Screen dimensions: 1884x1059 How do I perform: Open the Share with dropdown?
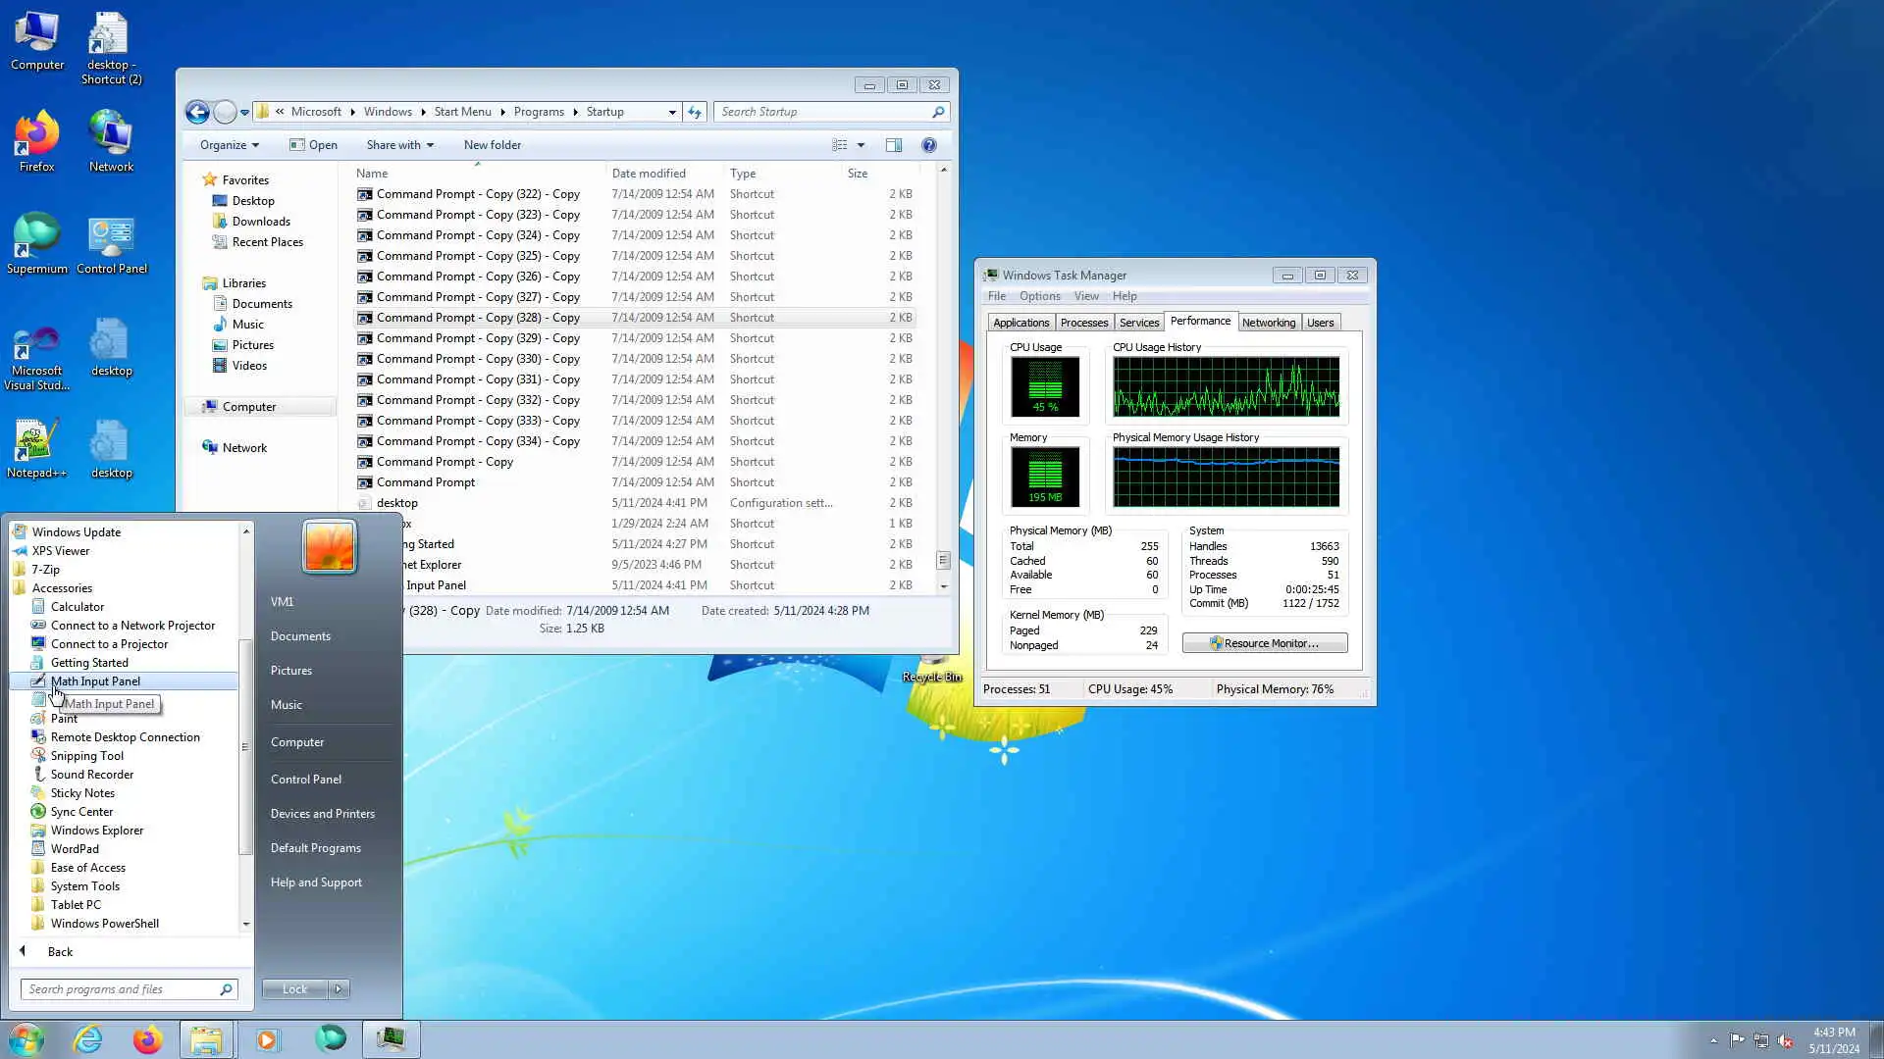pos(399,145)
